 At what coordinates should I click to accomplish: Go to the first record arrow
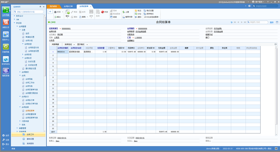235,22
